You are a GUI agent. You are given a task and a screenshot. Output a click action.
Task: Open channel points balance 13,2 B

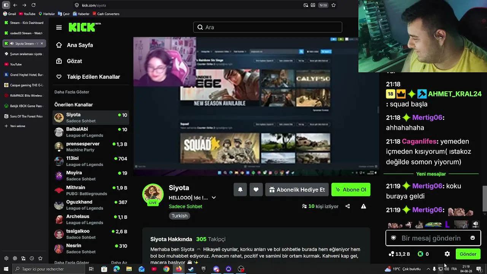pos(399,254)
